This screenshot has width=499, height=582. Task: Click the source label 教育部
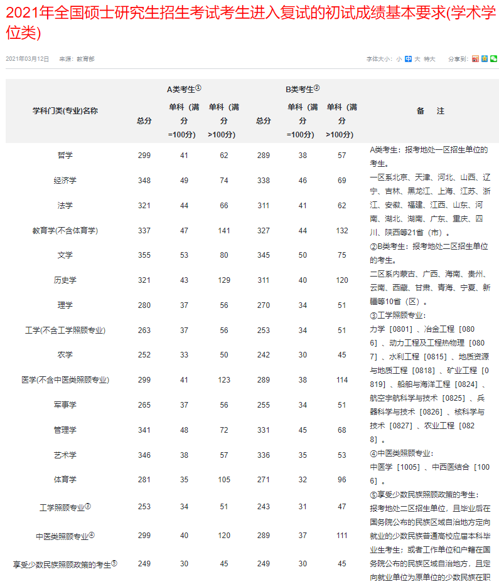coord(85,59)
